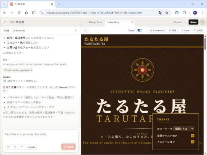The height and width of the screenshot is (155, 207).
Task: Open the blue circular extension icon
Action: tap(177, 13)
